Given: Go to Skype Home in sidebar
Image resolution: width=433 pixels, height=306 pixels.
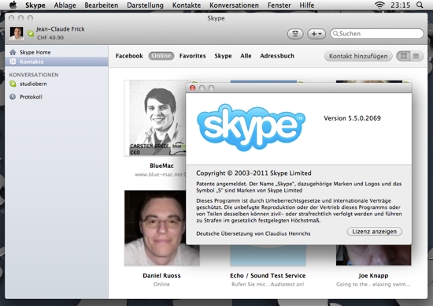Looking at the screenshot, I should [x=57, y=52].
